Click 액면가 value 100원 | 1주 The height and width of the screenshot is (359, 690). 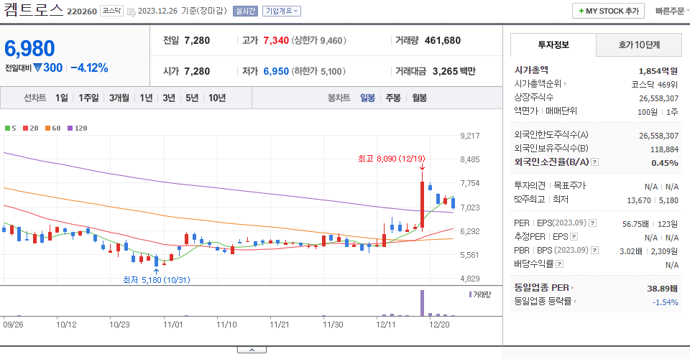pos(658,112)
